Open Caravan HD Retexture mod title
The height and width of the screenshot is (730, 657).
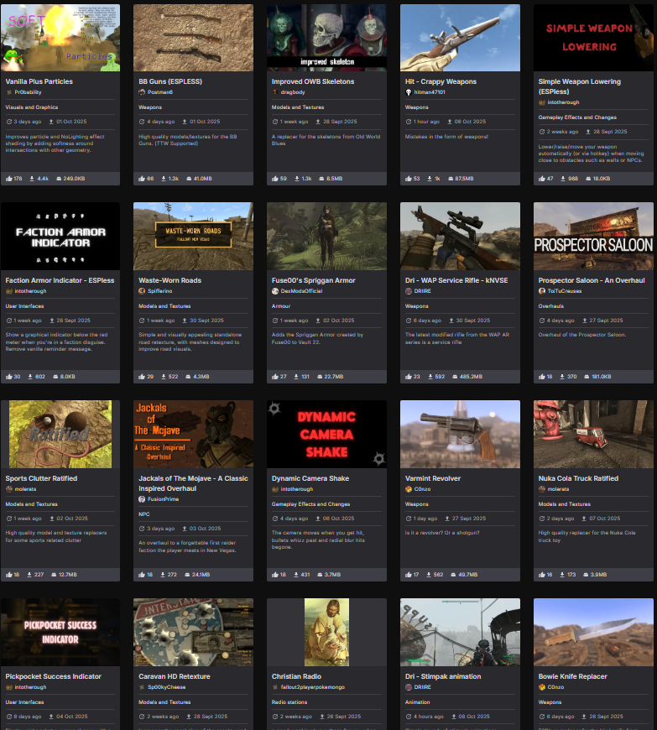coord(175,676)
